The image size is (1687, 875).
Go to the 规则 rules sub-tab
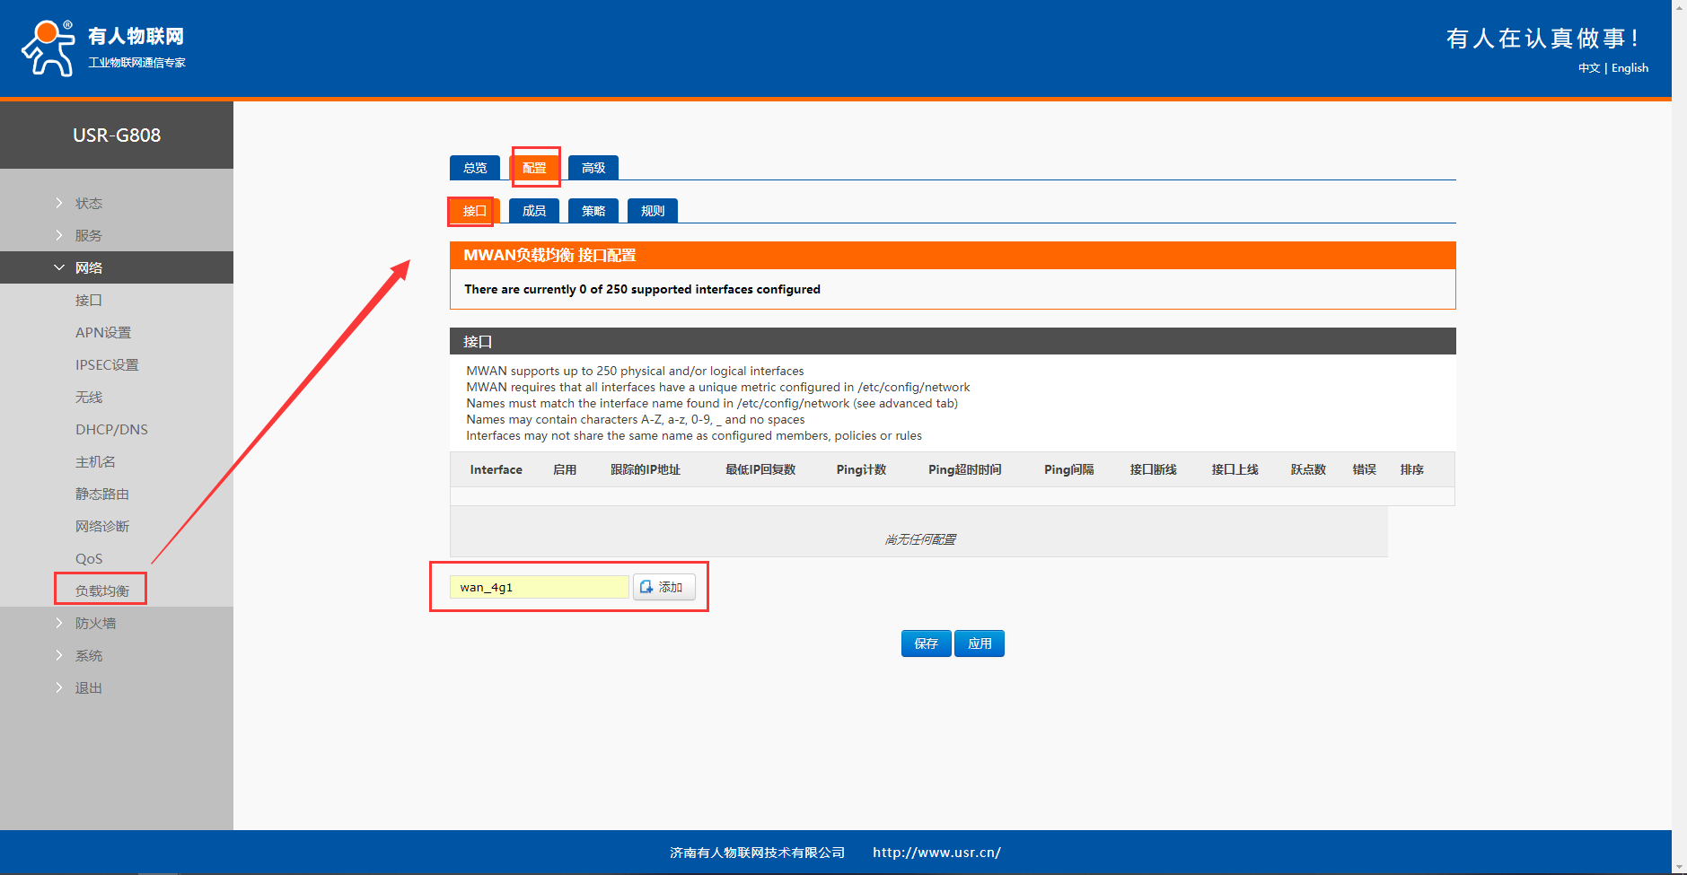tap(653, 211)
